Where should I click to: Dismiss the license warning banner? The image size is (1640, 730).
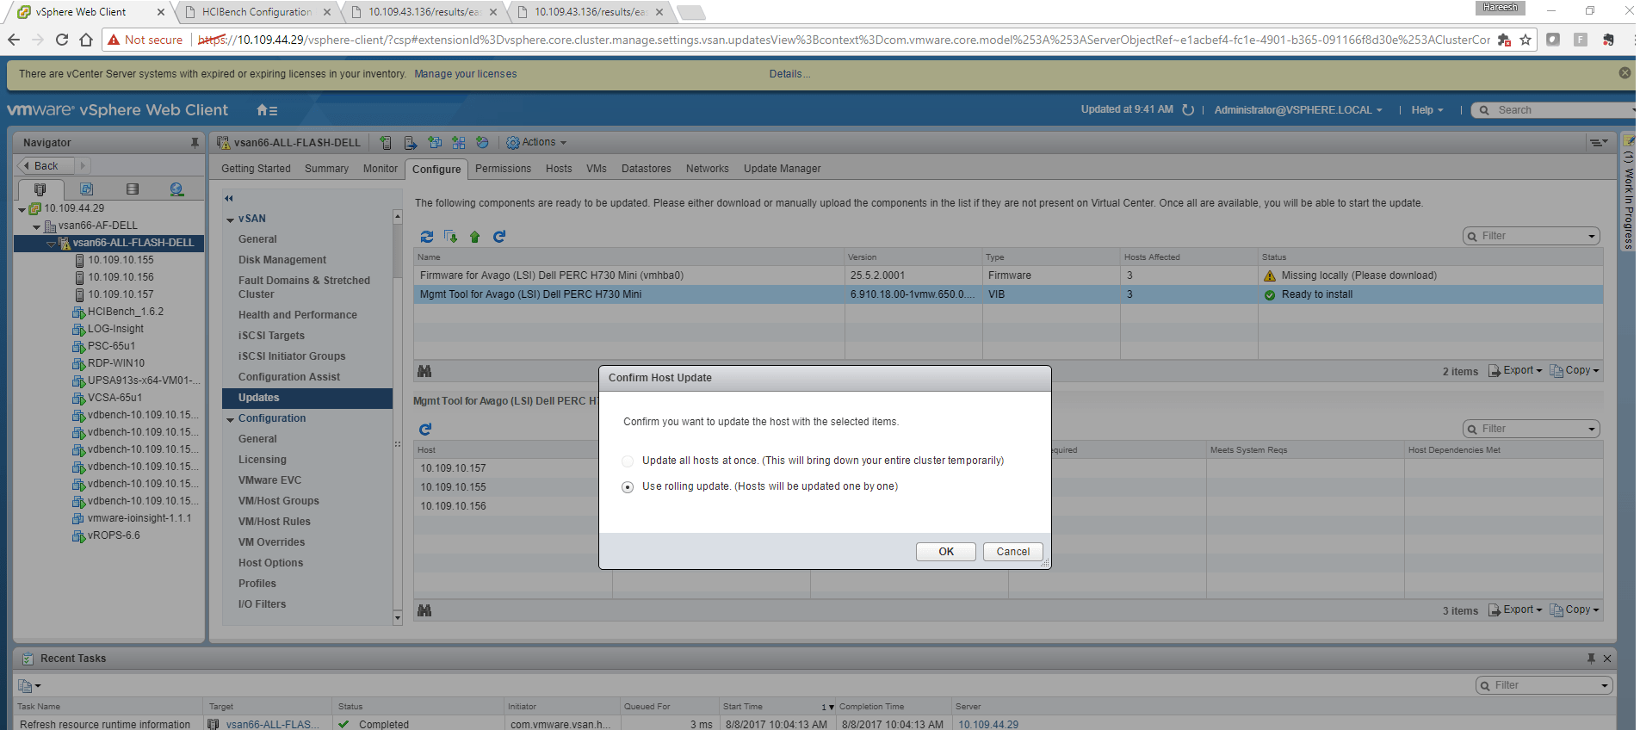(x=1625, y=73)
